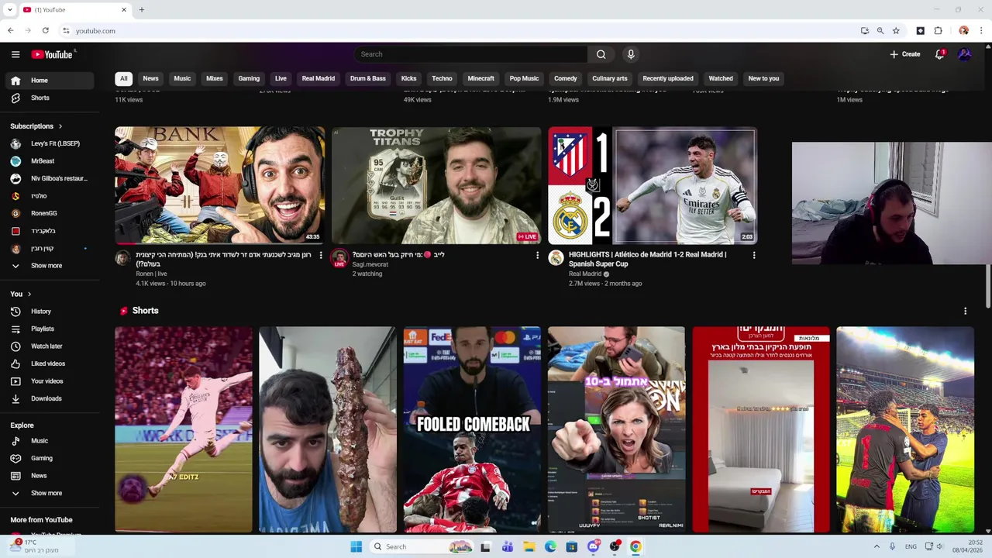
Task: Open Gaming under Explore
Action: click(50, 458)
